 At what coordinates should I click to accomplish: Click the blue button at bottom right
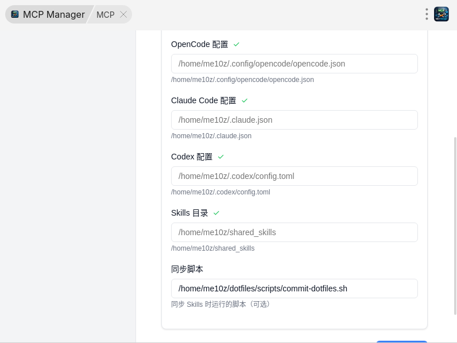(402, 341)
